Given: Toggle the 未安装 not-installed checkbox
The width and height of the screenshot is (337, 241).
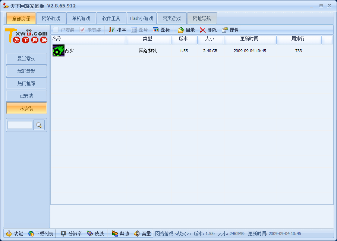Looking at the screenshot, I should [82, 30].
